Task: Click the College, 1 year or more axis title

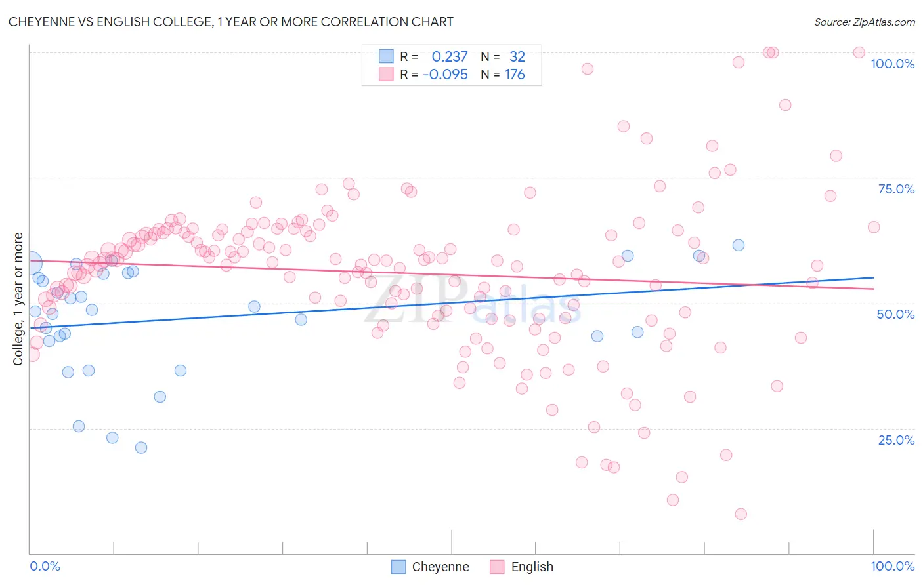Action: pos(18,299)
